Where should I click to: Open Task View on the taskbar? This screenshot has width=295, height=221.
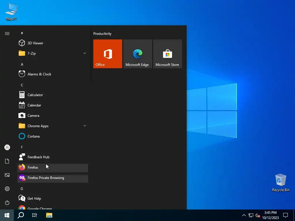[35, 215]
